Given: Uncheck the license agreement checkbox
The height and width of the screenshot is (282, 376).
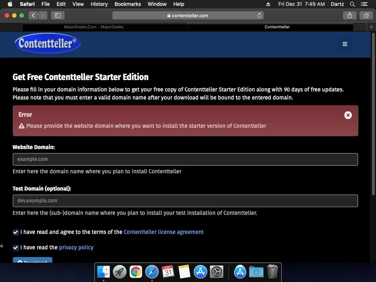Looking at the screenshot, I should pyautogui.click(x=15, y=232).
